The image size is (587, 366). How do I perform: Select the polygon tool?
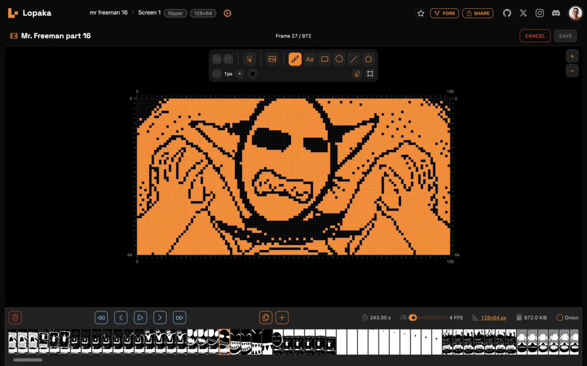[x=369, y=59]
